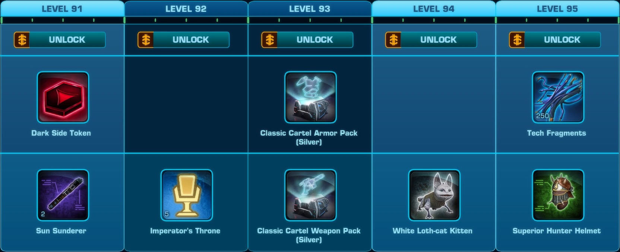Select the Dark Side Token reward icon
Screen dimensions: 620x252
click(63, 97)
